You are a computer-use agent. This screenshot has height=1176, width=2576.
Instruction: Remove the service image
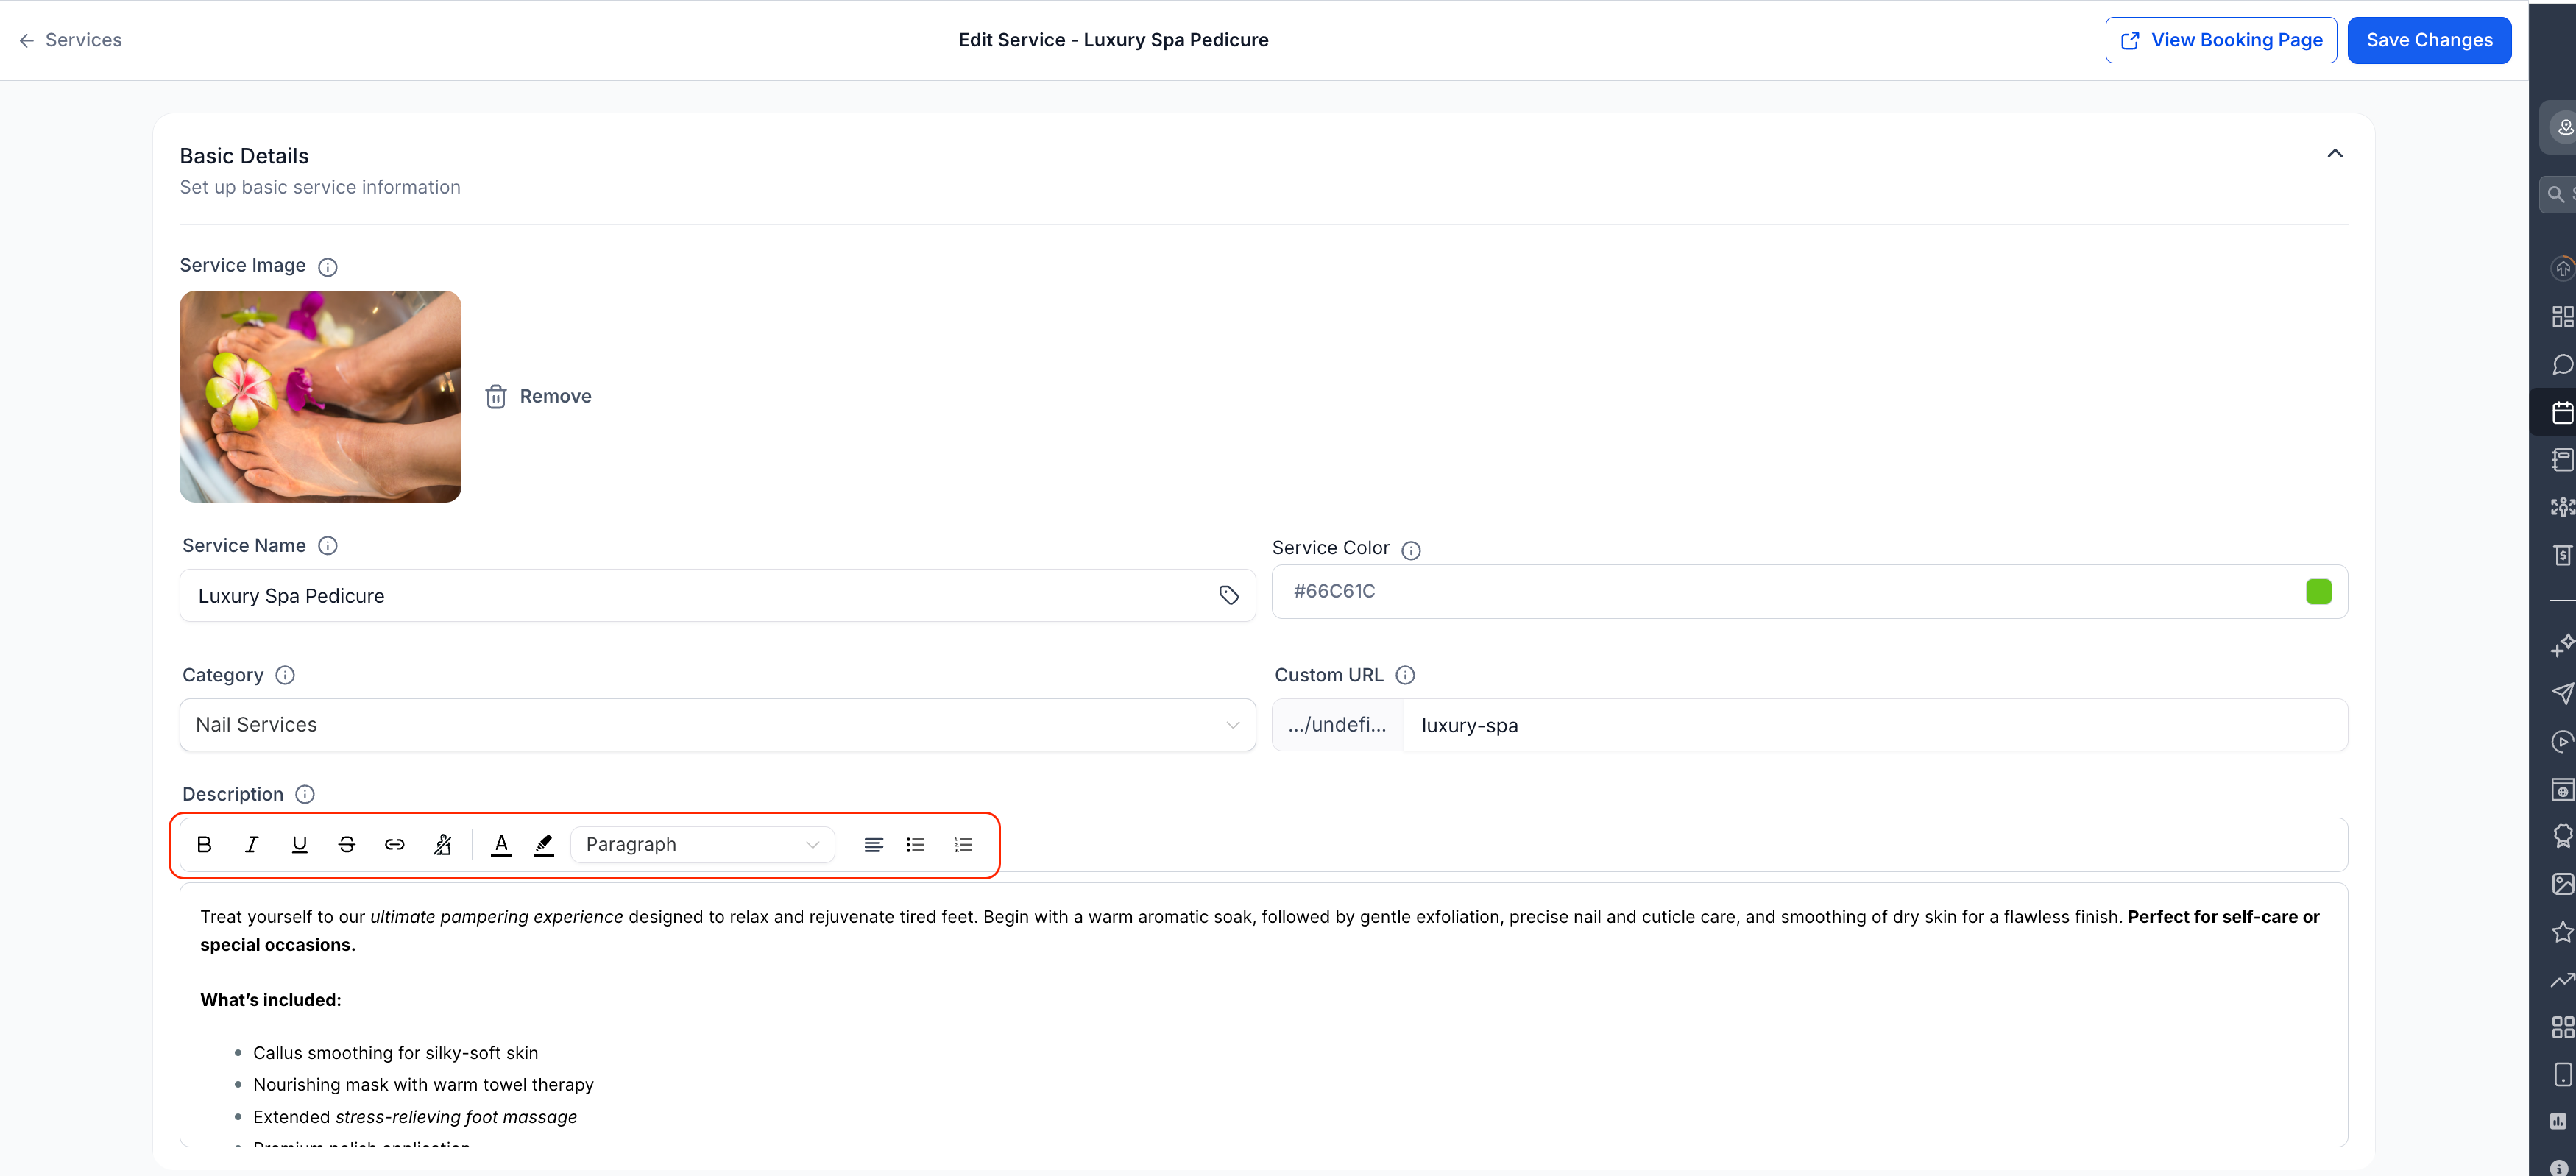(538, 396)
